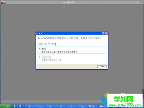The width and height of the screenshot is (144, 108).
Task: Switch to the 'cad' taskbar window
Action: click(x=40, y=106)
